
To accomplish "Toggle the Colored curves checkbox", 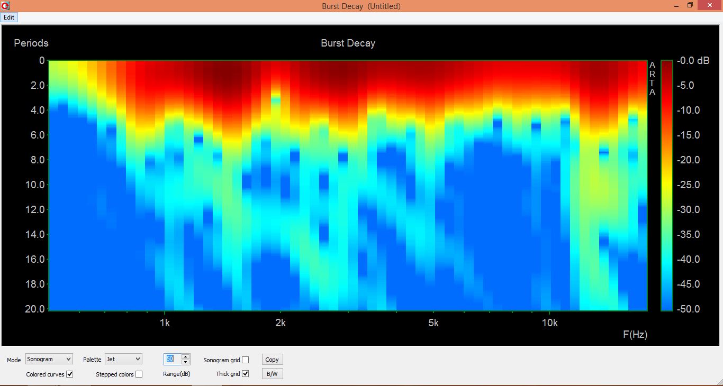I will [x=70, y=374].
